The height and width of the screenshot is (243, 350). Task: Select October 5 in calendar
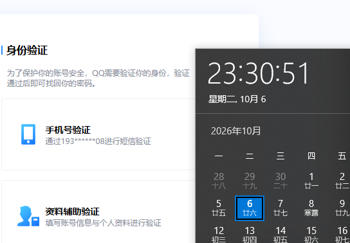[x=219, y=208]
